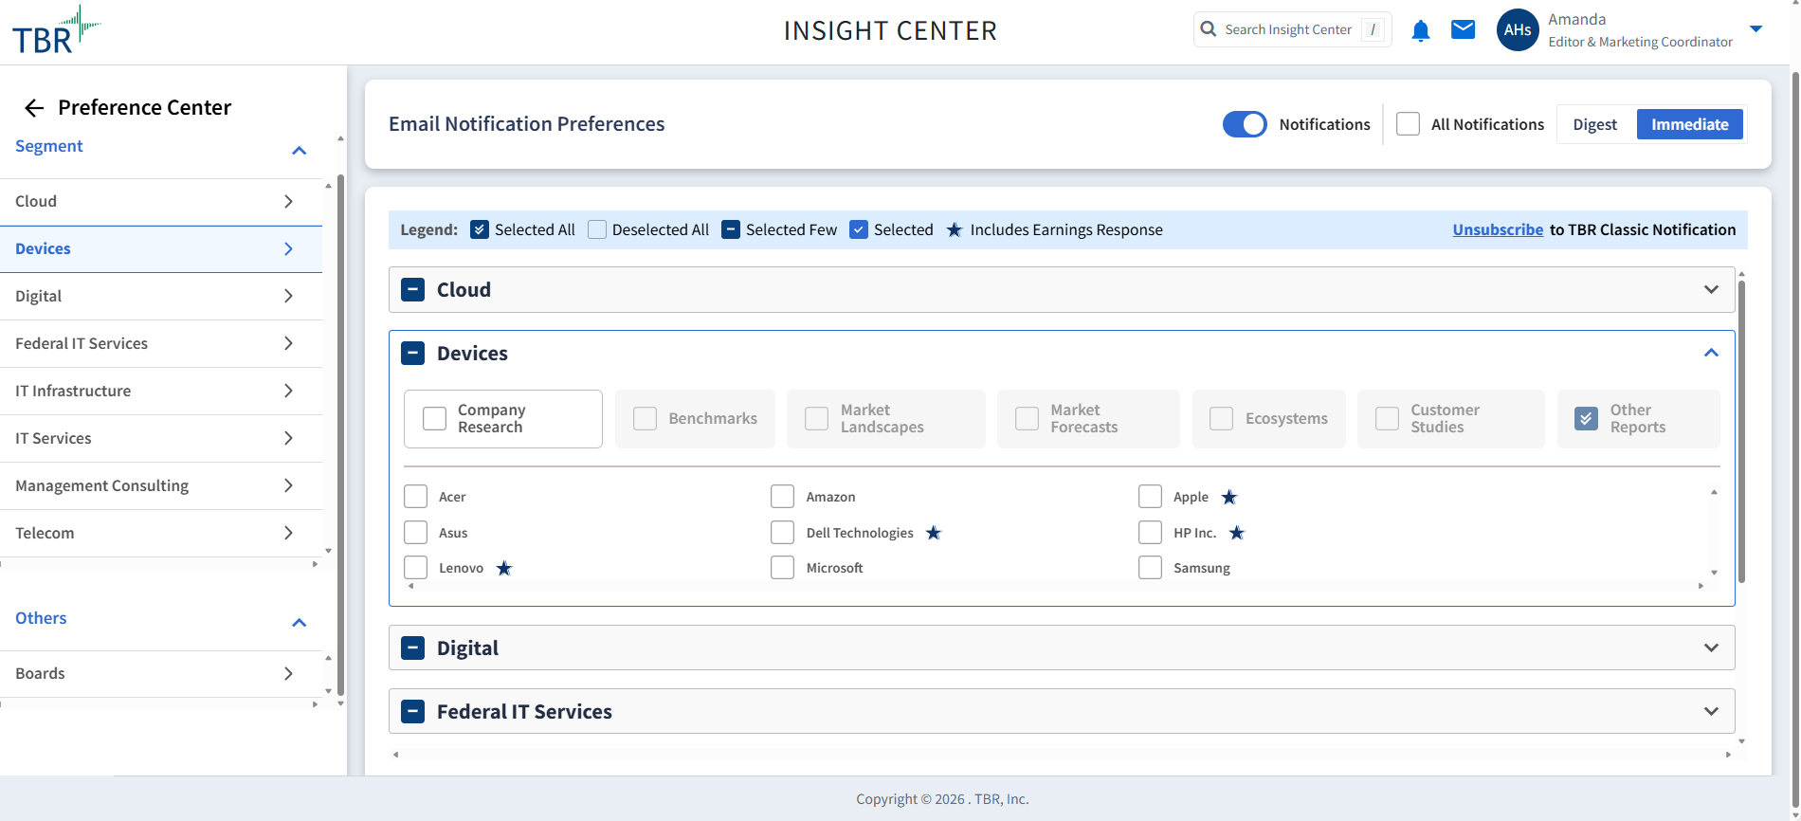Image resolution: width=1801 pixels, height=821 pixels.
Task: Click the Unsubscribe link
Action: point(1497,230)
